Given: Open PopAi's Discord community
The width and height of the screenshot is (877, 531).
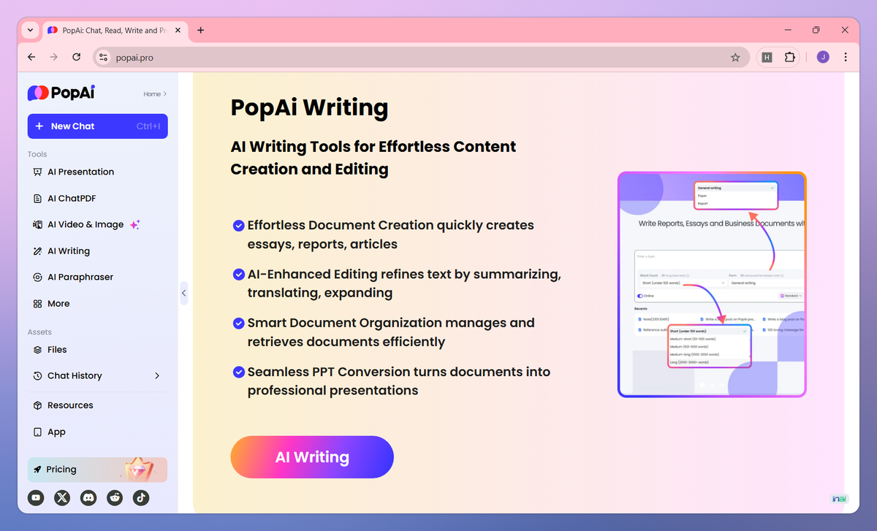Looking at the screenshot, I should (88, 497).
